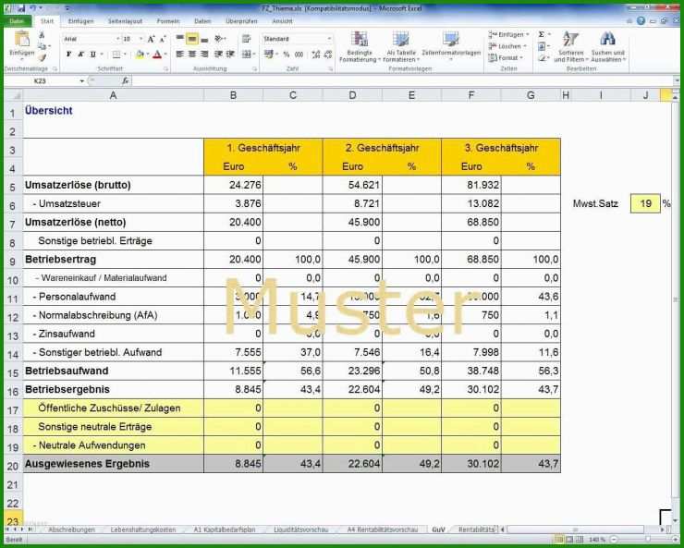This screenshot has width=684, height=548.
Task: Click the AutoSum sigma icon
Action: (x=542, y=34)
